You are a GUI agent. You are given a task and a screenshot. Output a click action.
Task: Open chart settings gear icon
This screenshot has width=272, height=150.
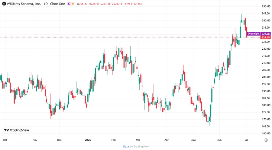click(x=266, y=140)
